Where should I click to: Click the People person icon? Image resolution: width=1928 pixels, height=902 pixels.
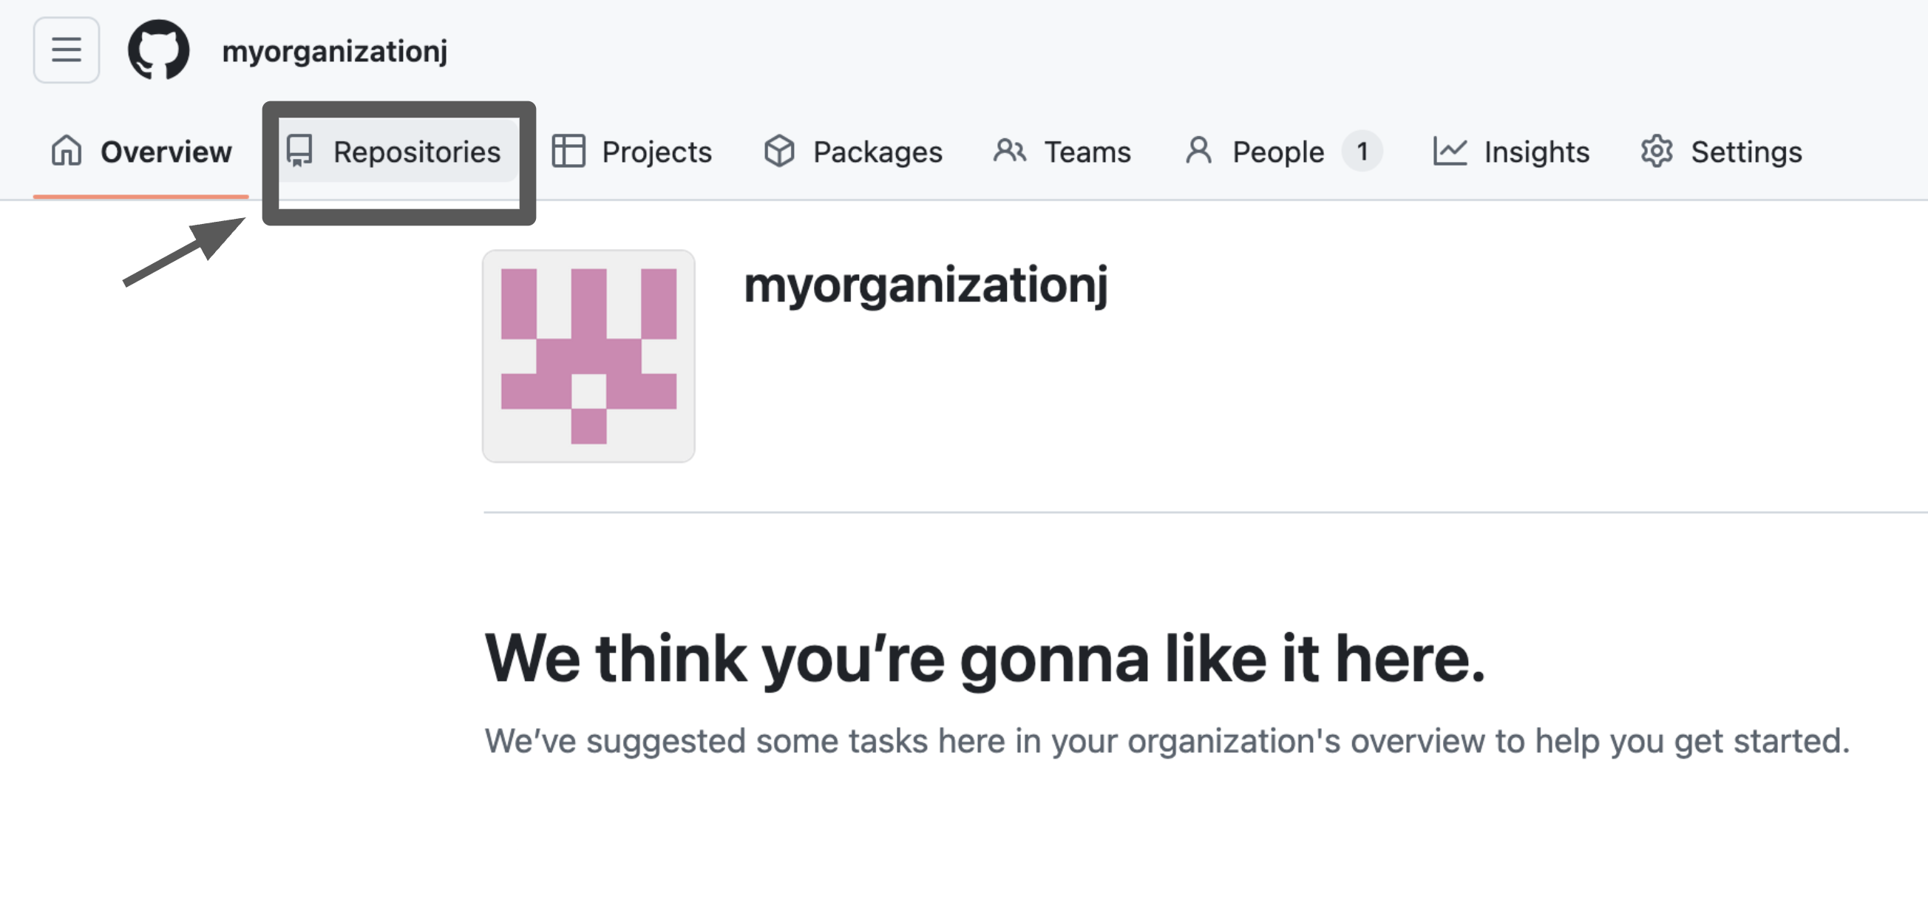1199,151
